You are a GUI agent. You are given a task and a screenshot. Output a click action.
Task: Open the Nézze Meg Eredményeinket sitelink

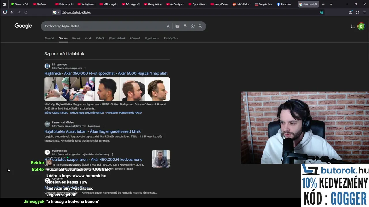point(87,113)
